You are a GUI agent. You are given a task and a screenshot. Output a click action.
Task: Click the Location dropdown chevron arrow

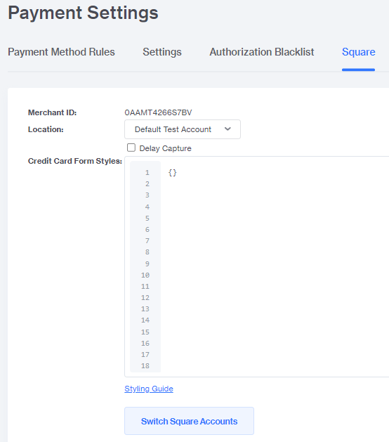coord(228,129)
